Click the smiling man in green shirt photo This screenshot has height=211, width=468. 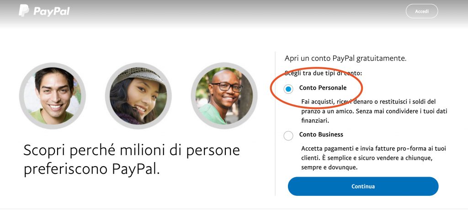tap(53, 96)
